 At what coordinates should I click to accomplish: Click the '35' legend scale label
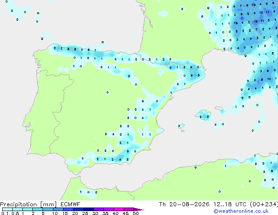pyautogui.click(x=105, y=213)
